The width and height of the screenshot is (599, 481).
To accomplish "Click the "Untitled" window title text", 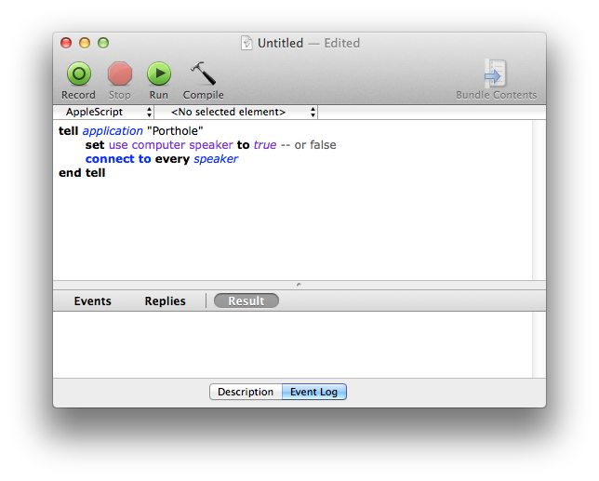I will tap(280, 43).
